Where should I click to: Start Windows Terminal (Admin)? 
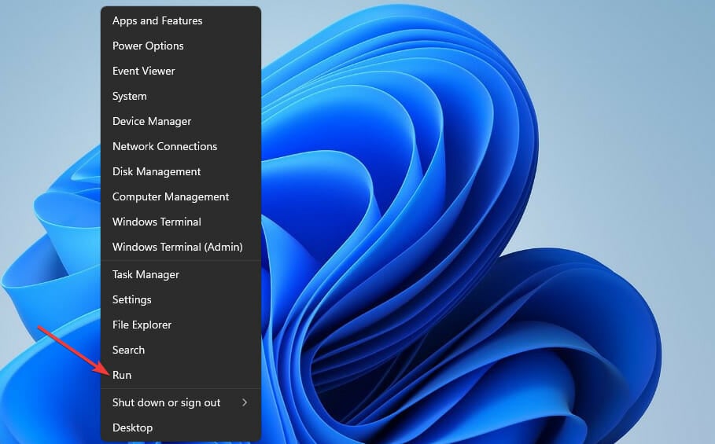point(181,247)
